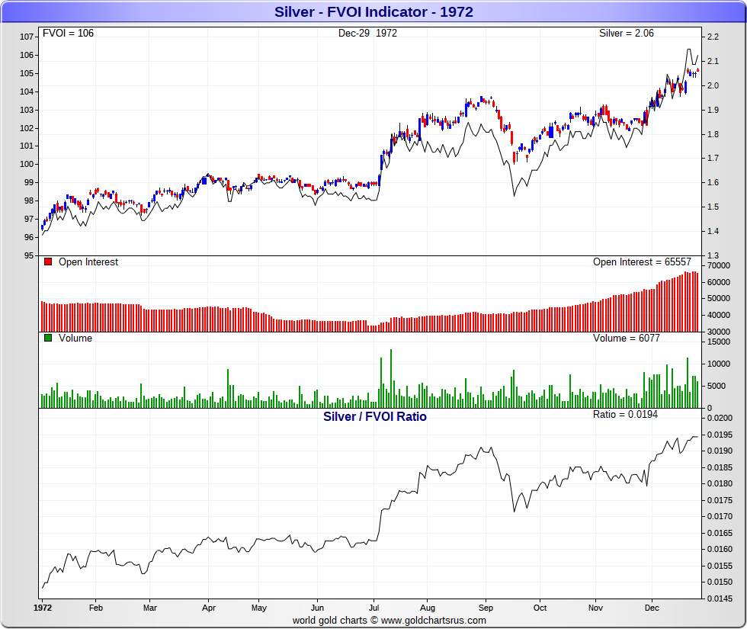The image size is (747, 629).
Task: Click the chart title 'Silver - FVOI Indicator - 1972'
Action: (x=373, y=12)
